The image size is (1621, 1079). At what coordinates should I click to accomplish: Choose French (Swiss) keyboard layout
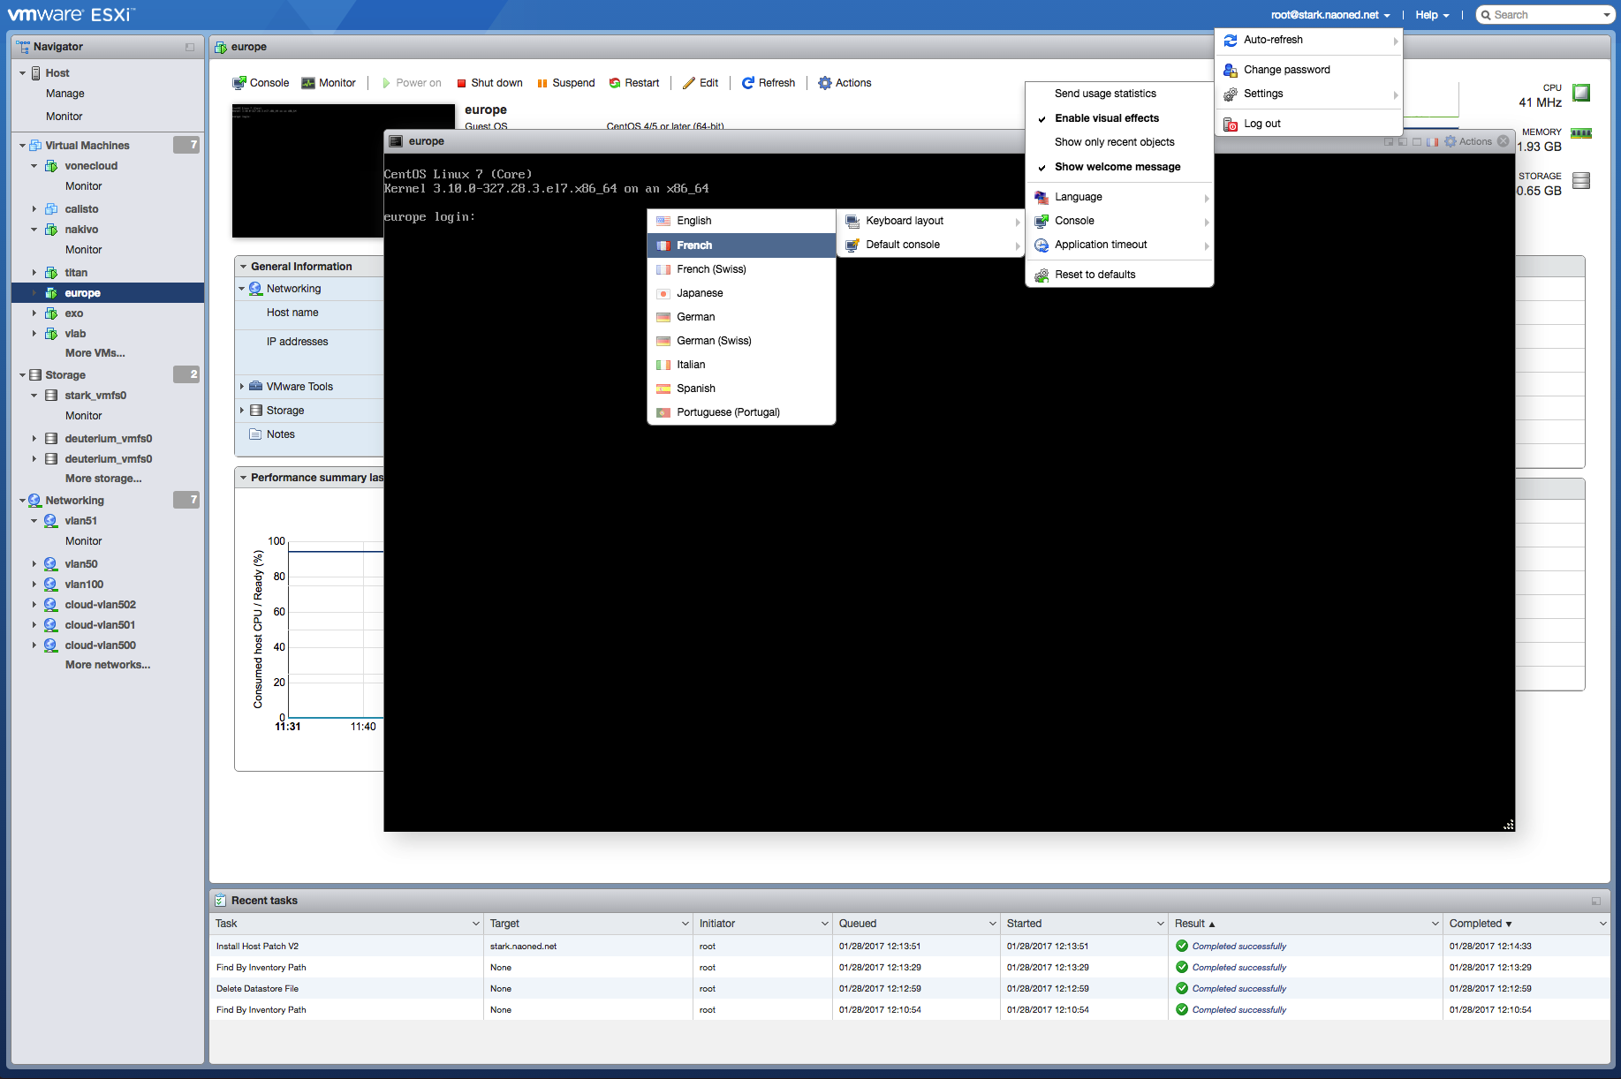(x=741, y=269)
